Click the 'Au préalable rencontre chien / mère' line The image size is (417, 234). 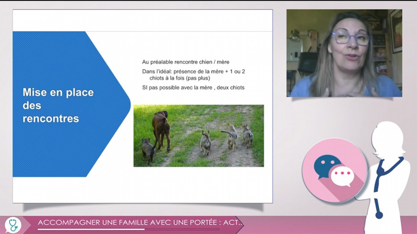coord(186,62)
